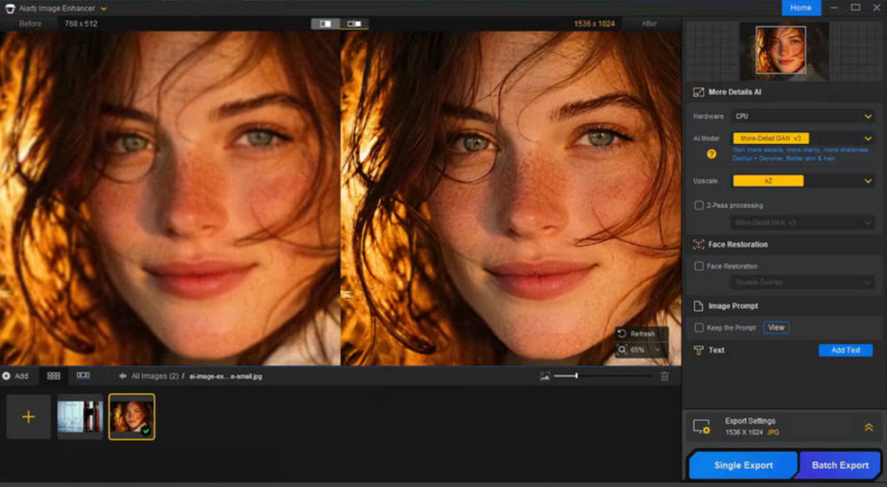Click the Single Export button
887x487 pixels.
click(743, 465)
